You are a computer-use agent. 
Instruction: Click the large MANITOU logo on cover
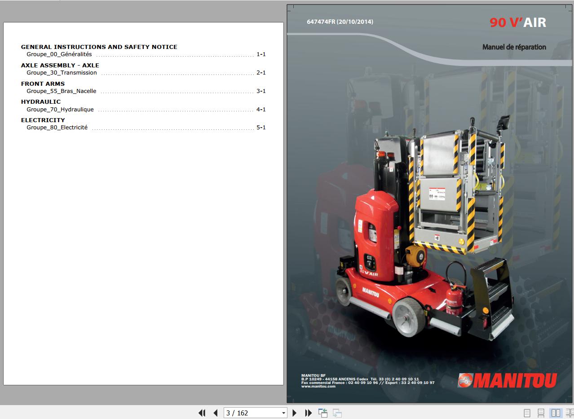[508, 380]
